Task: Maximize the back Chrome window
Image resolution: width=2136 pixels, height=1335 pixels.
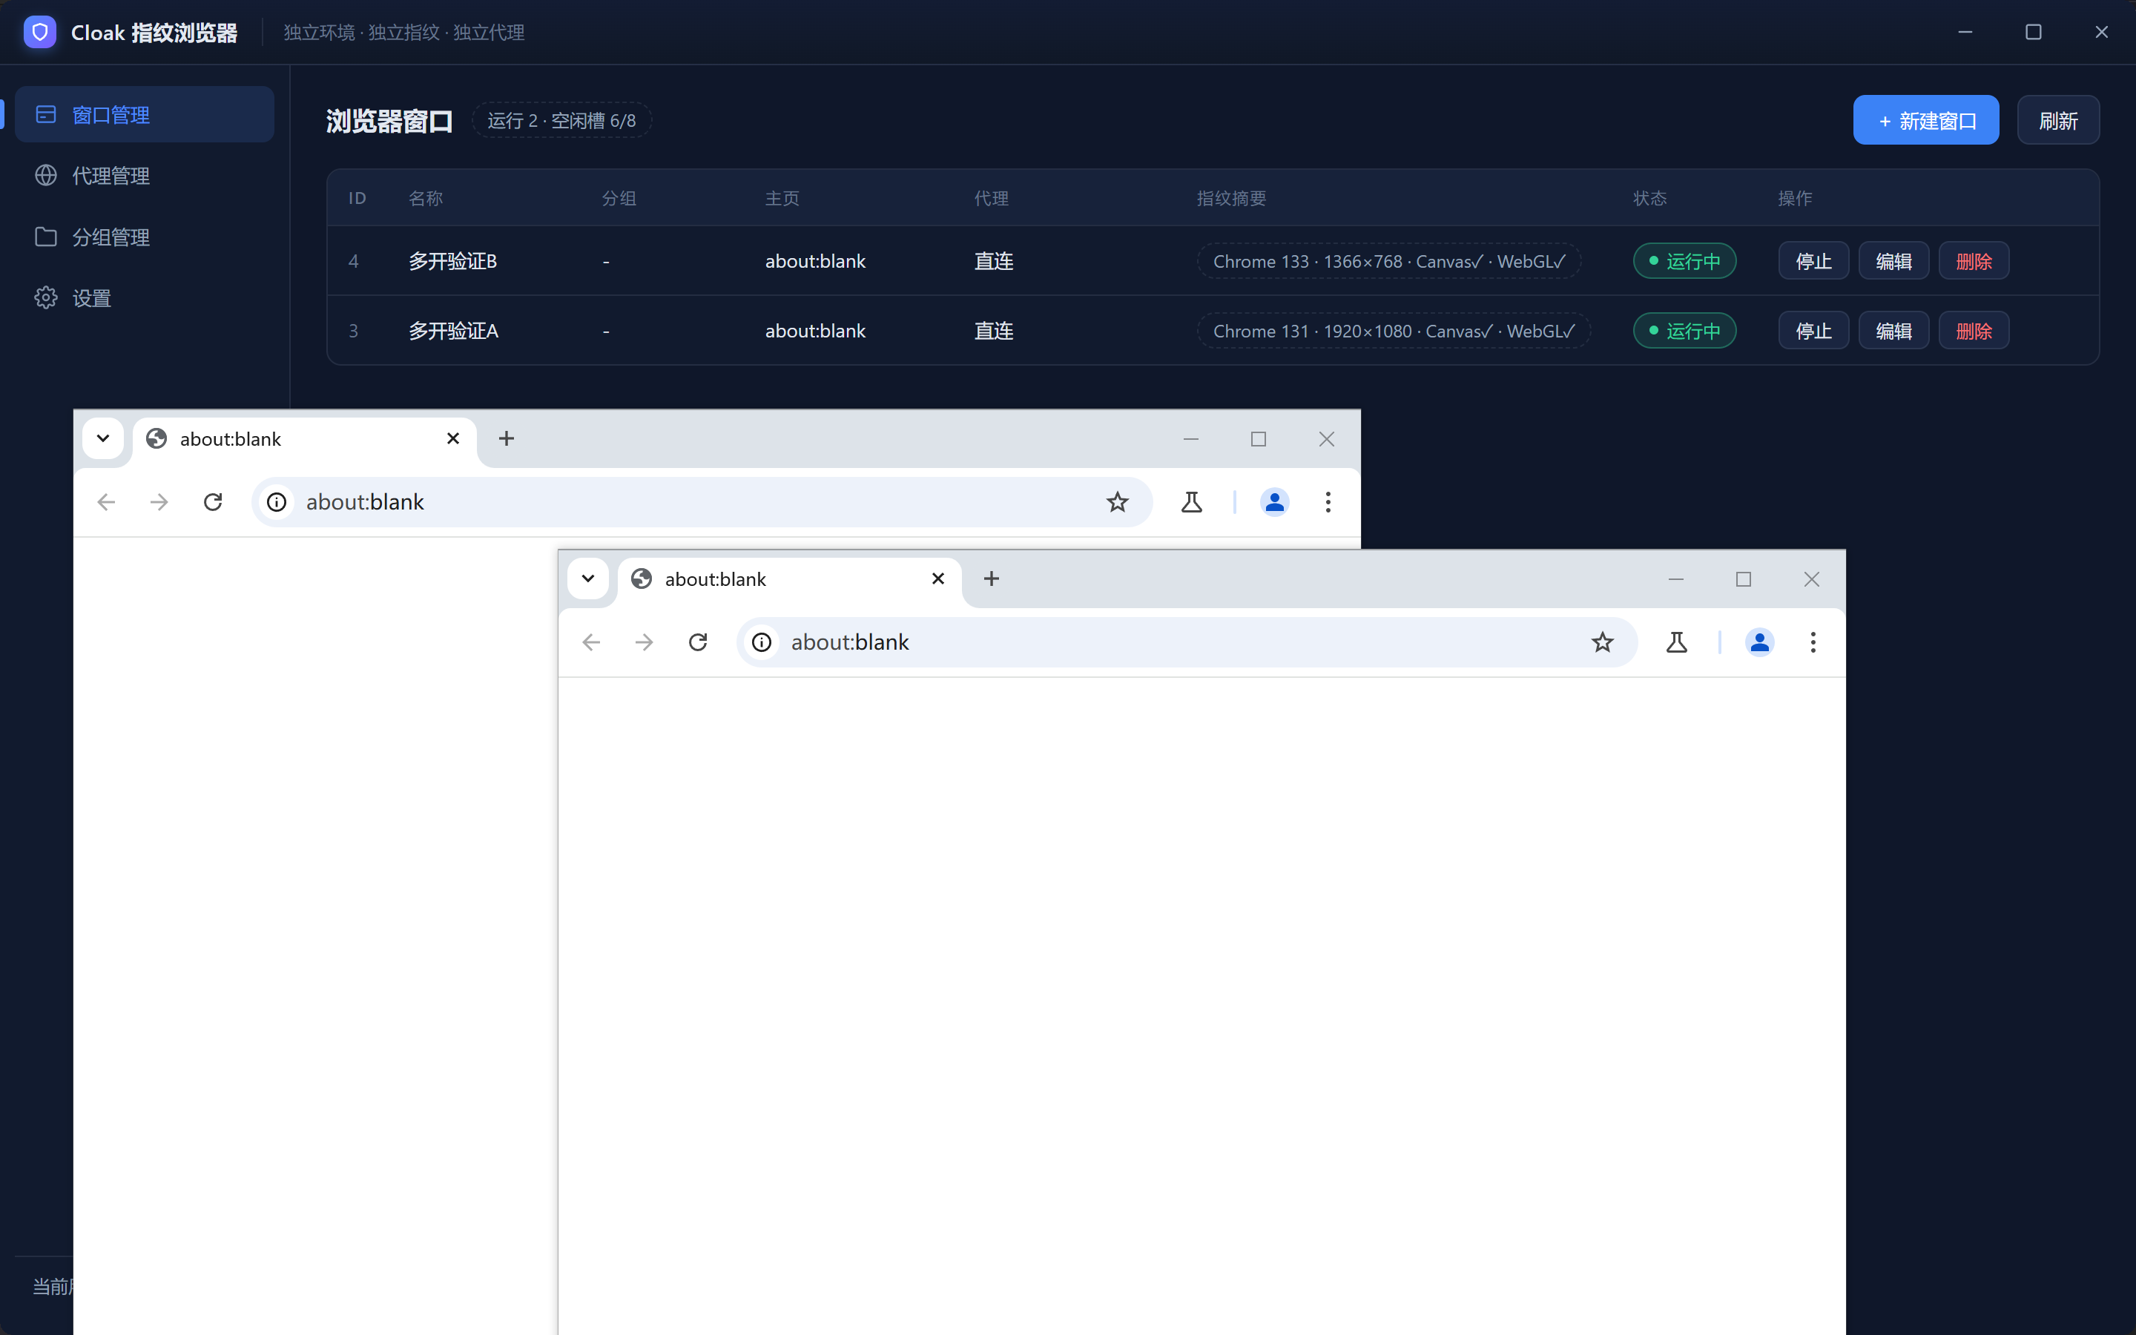Action: pos(1259,439)
